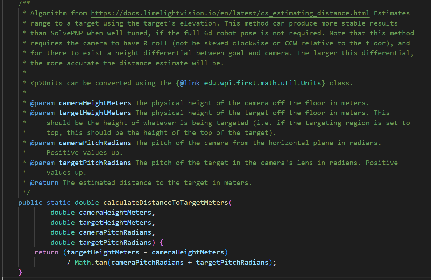Click the return keyword in the method body
431x280 pixels.
tap(46, 252)
